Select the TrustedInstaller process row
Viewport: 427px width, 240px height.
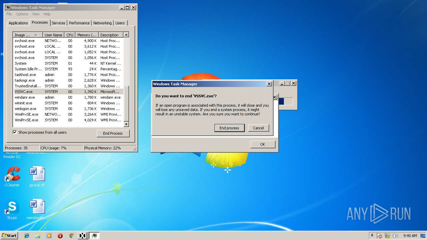point(68,86)
